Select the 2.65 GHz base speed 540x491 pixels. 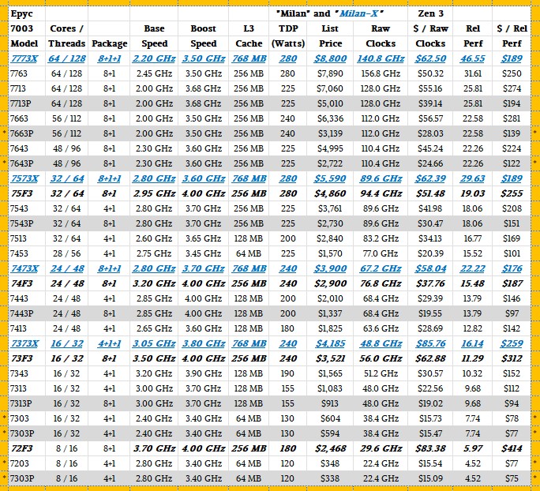click(154, 328)
